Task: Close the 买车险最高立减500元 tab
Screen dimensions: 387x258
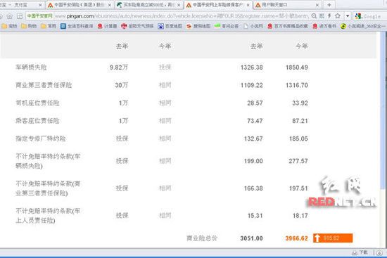Action: pos(179,5)
